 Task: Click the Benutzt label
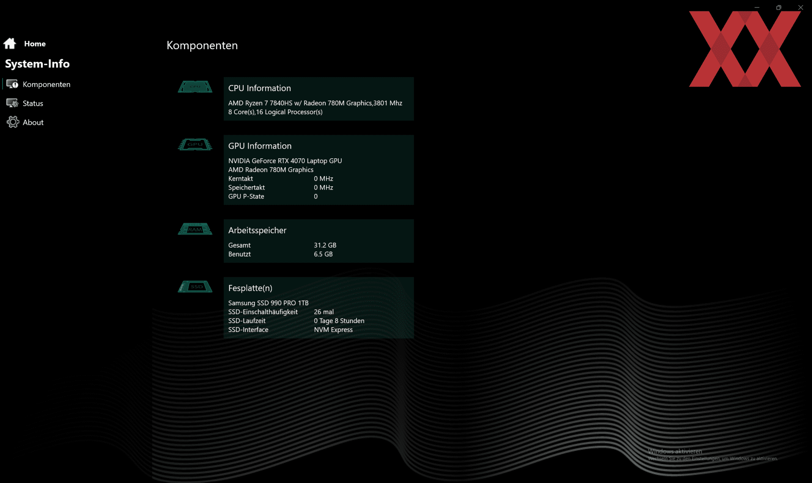(x=239, y=254)
